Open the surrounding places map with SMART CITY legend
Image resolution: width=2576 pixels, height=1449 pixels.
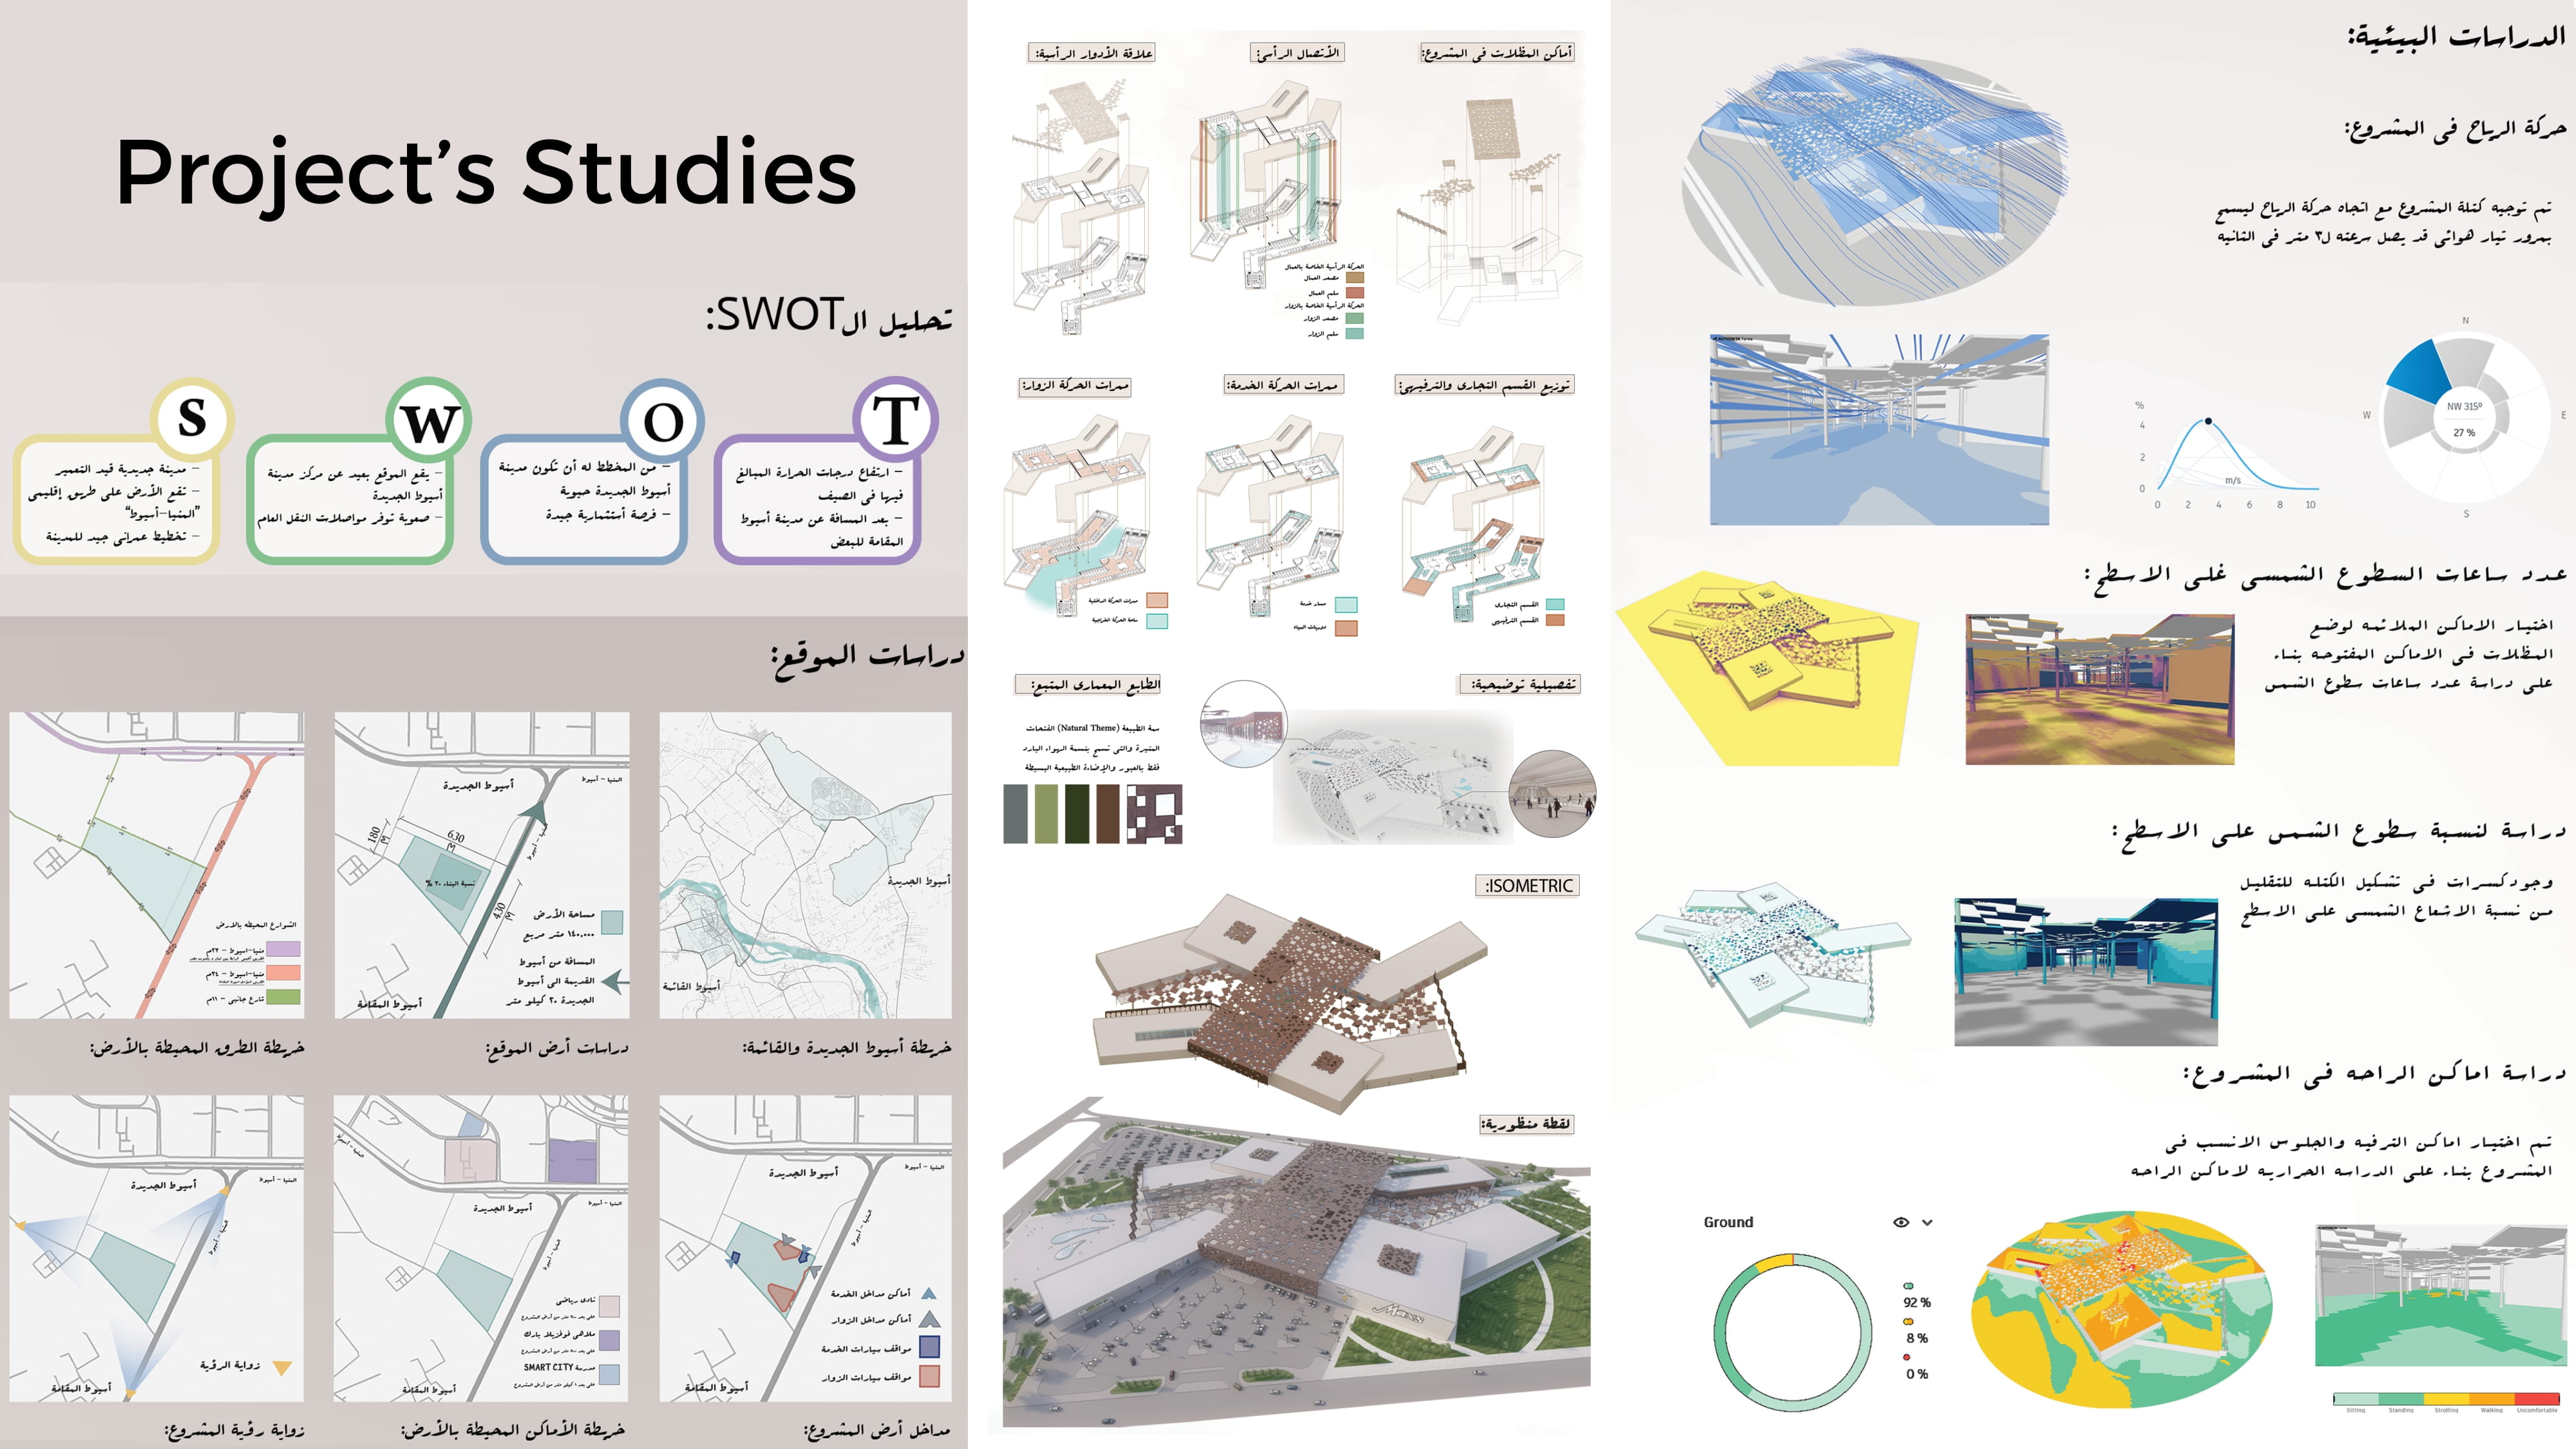click(482, 1248)
